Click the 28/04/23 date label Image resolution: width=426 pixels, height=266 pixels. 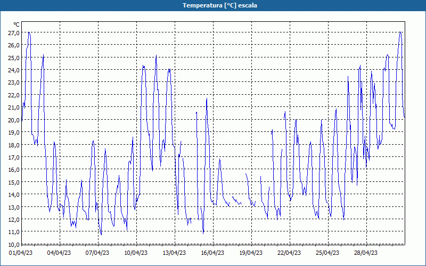click(x=366, y=253)
